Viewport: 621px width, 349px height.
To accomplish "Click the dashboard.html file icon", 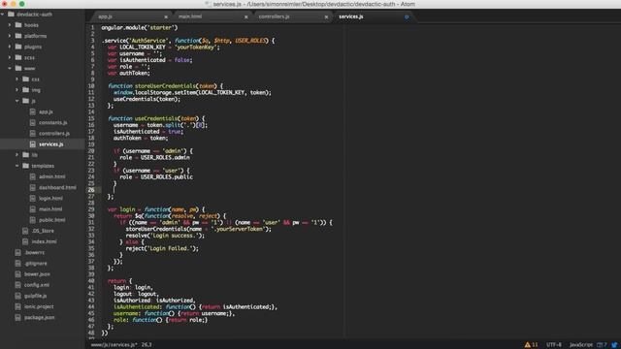I will click(x=32, y=187).
